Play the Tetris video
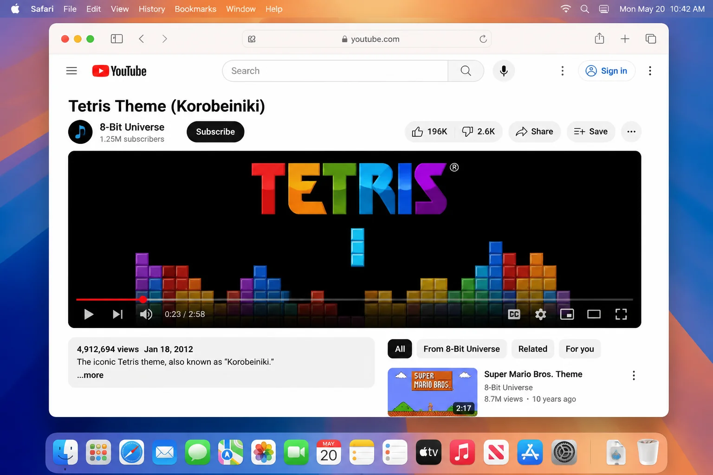Screen dimensions: 713x475 coord(89,315)
